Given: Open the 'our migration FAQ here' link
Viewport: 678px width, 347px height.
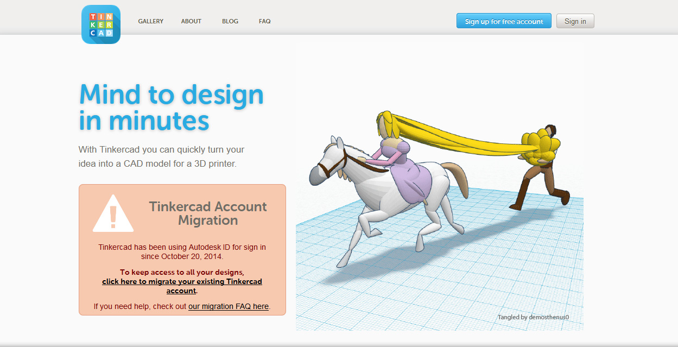Looking at the screenshot, I should click(x=229, y=306).
